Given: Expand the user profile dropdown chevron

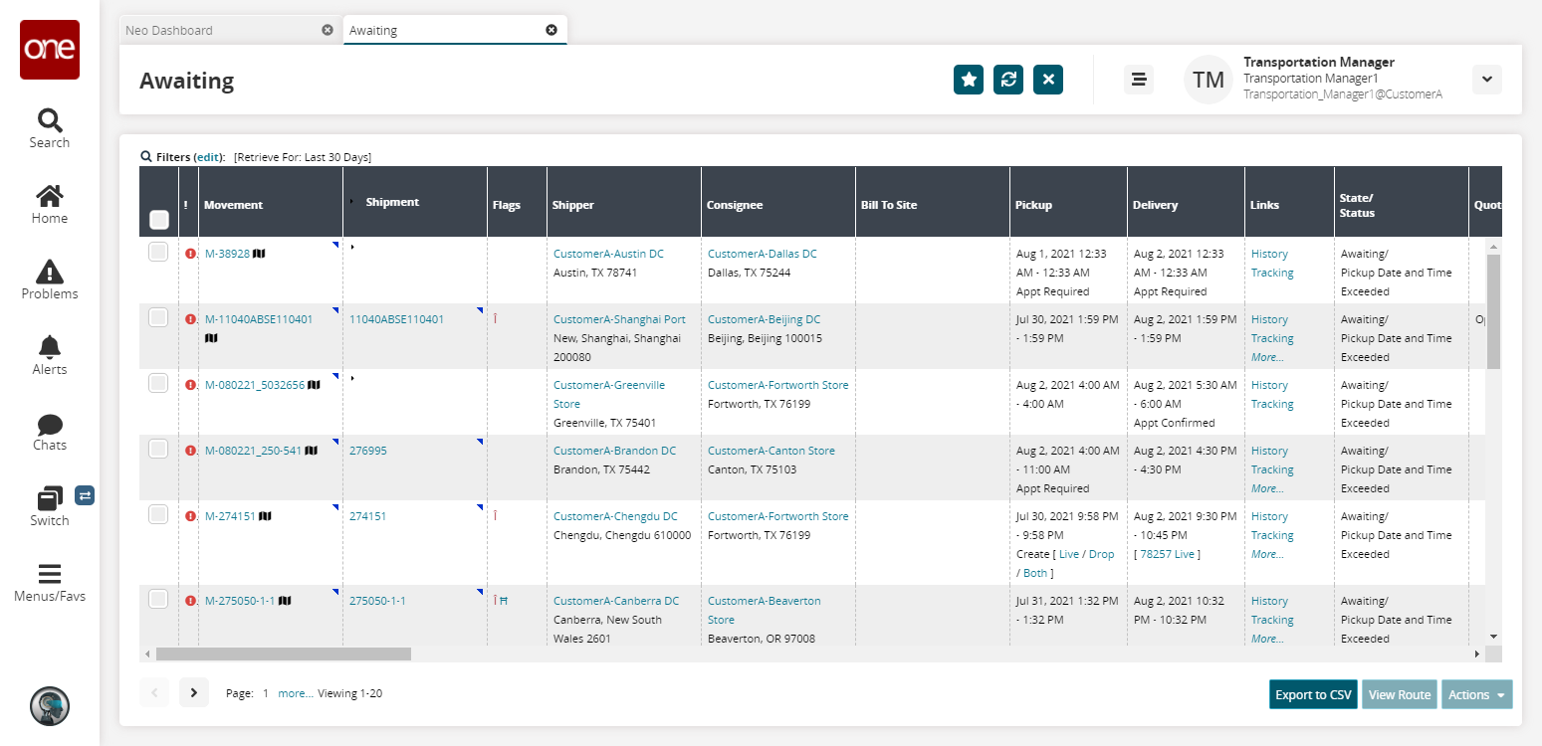Looking at the screenshot, I should pyautogui.click(x=1486, y=80).
